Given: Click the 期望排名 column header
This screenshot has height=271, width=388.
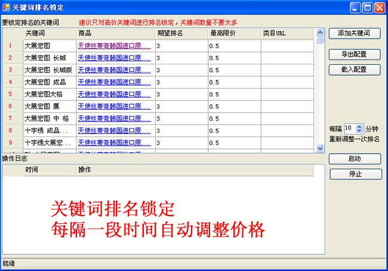Looking at the screenshot, I should click(x=181, y=33).
